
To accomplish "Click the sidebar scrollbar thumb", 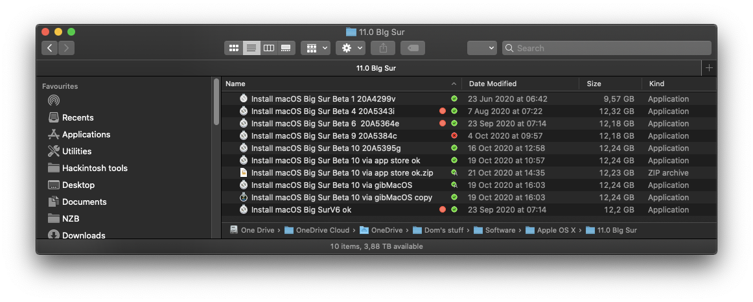I will click(216, 102).
